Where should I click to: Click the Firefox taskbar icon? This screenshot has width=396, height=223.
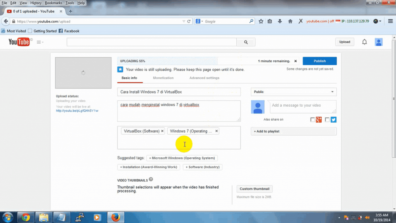(116, 217)
